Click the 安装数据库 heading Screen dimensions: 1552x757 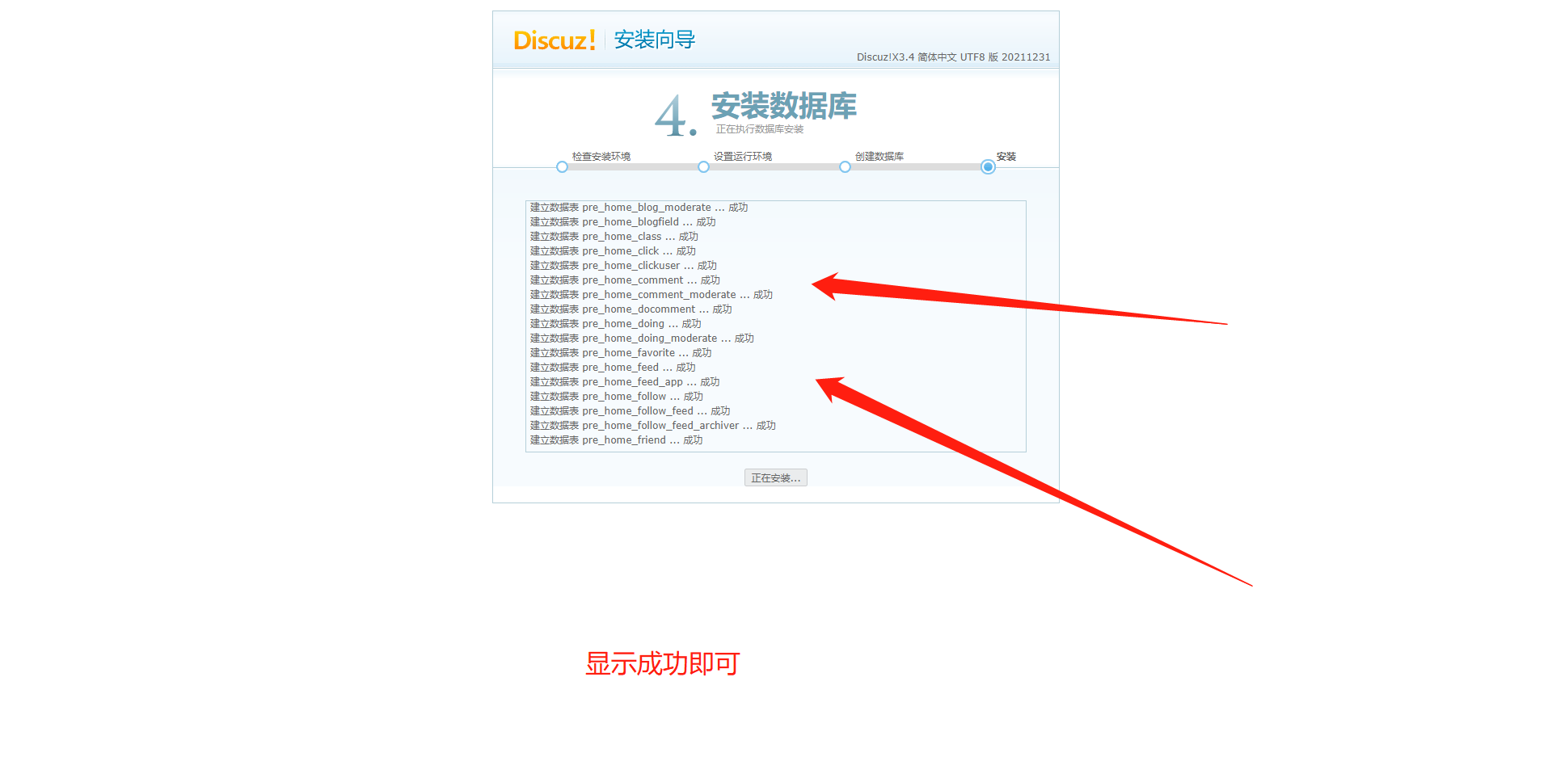(x=784, y=106)
